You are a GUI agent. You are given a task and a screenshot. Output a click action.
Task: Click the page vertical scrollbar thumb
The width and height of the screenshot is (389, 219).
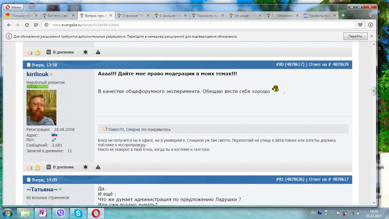(373, 90)
